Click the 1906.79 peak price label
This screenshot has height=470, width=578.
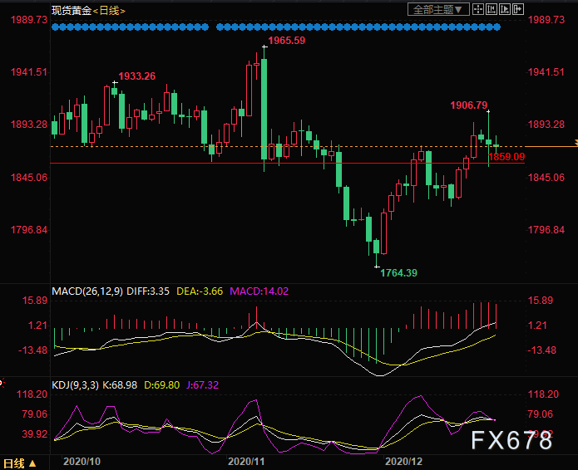tap(469, 105)
